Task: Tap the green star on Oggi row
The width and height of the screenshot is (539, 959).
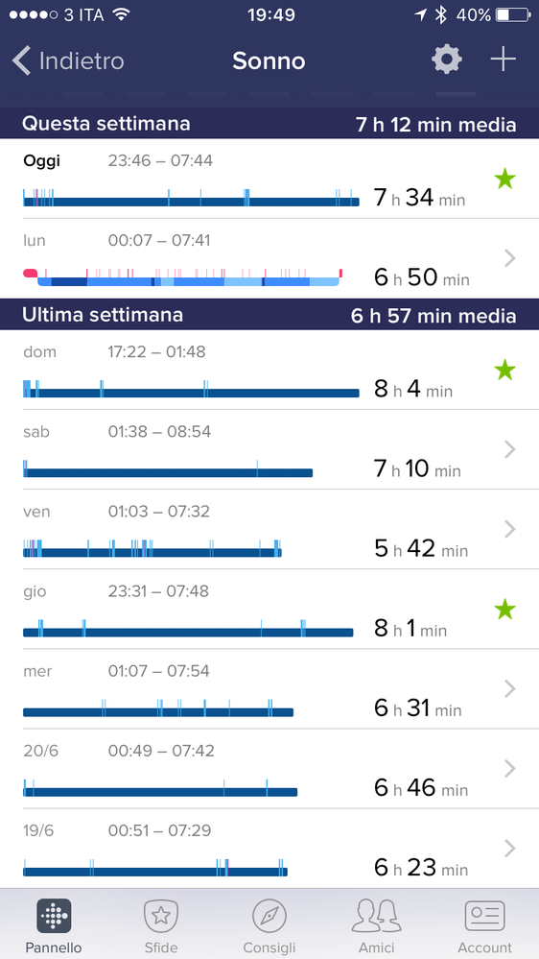Action: pos(504,180)
